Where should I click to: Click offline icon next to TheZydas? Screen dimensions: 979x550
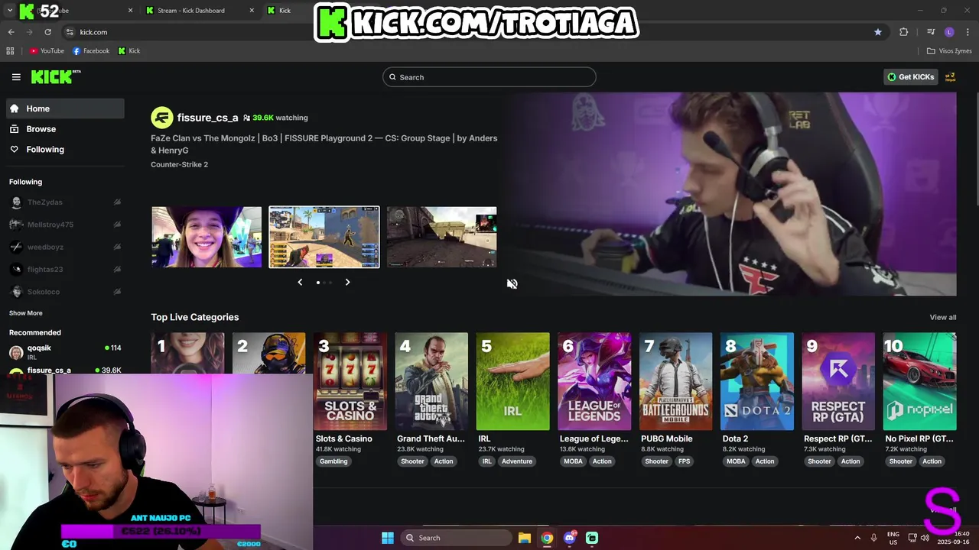tap(117, 202)
